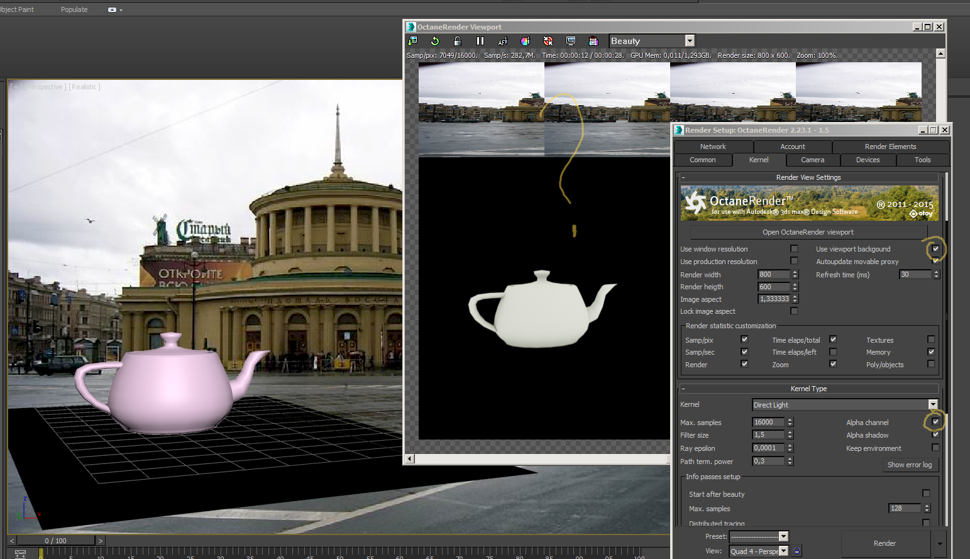Pause the Octane render
Image resolution: width=970 pixels, height=559 pixels.
coord(480,41)
